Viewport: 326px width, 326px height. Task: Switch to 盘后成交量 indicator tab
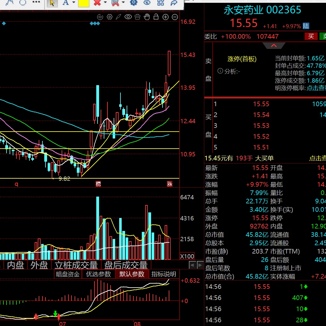click(126, 265)
